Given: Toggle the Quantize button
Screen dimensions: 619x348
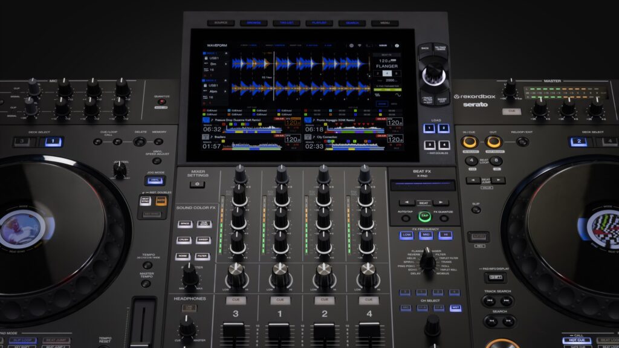Looking at the screenshot, I should pos(161,102).
